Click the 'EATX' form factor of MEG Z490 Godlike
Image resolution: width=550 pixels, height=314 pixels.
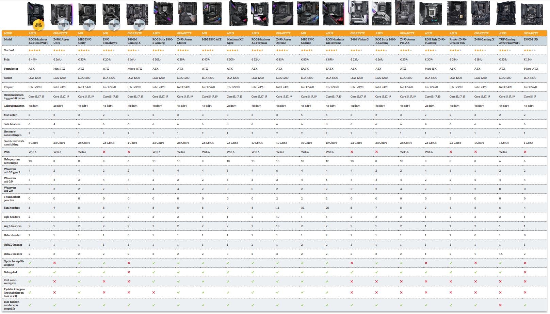click(305, 69)
